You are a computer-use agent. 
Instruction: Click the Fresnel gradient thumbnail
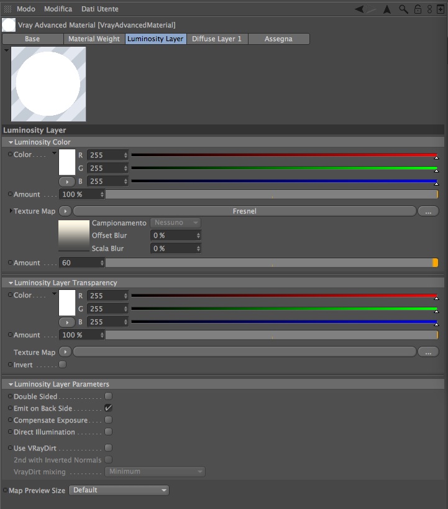coord(74,236)
